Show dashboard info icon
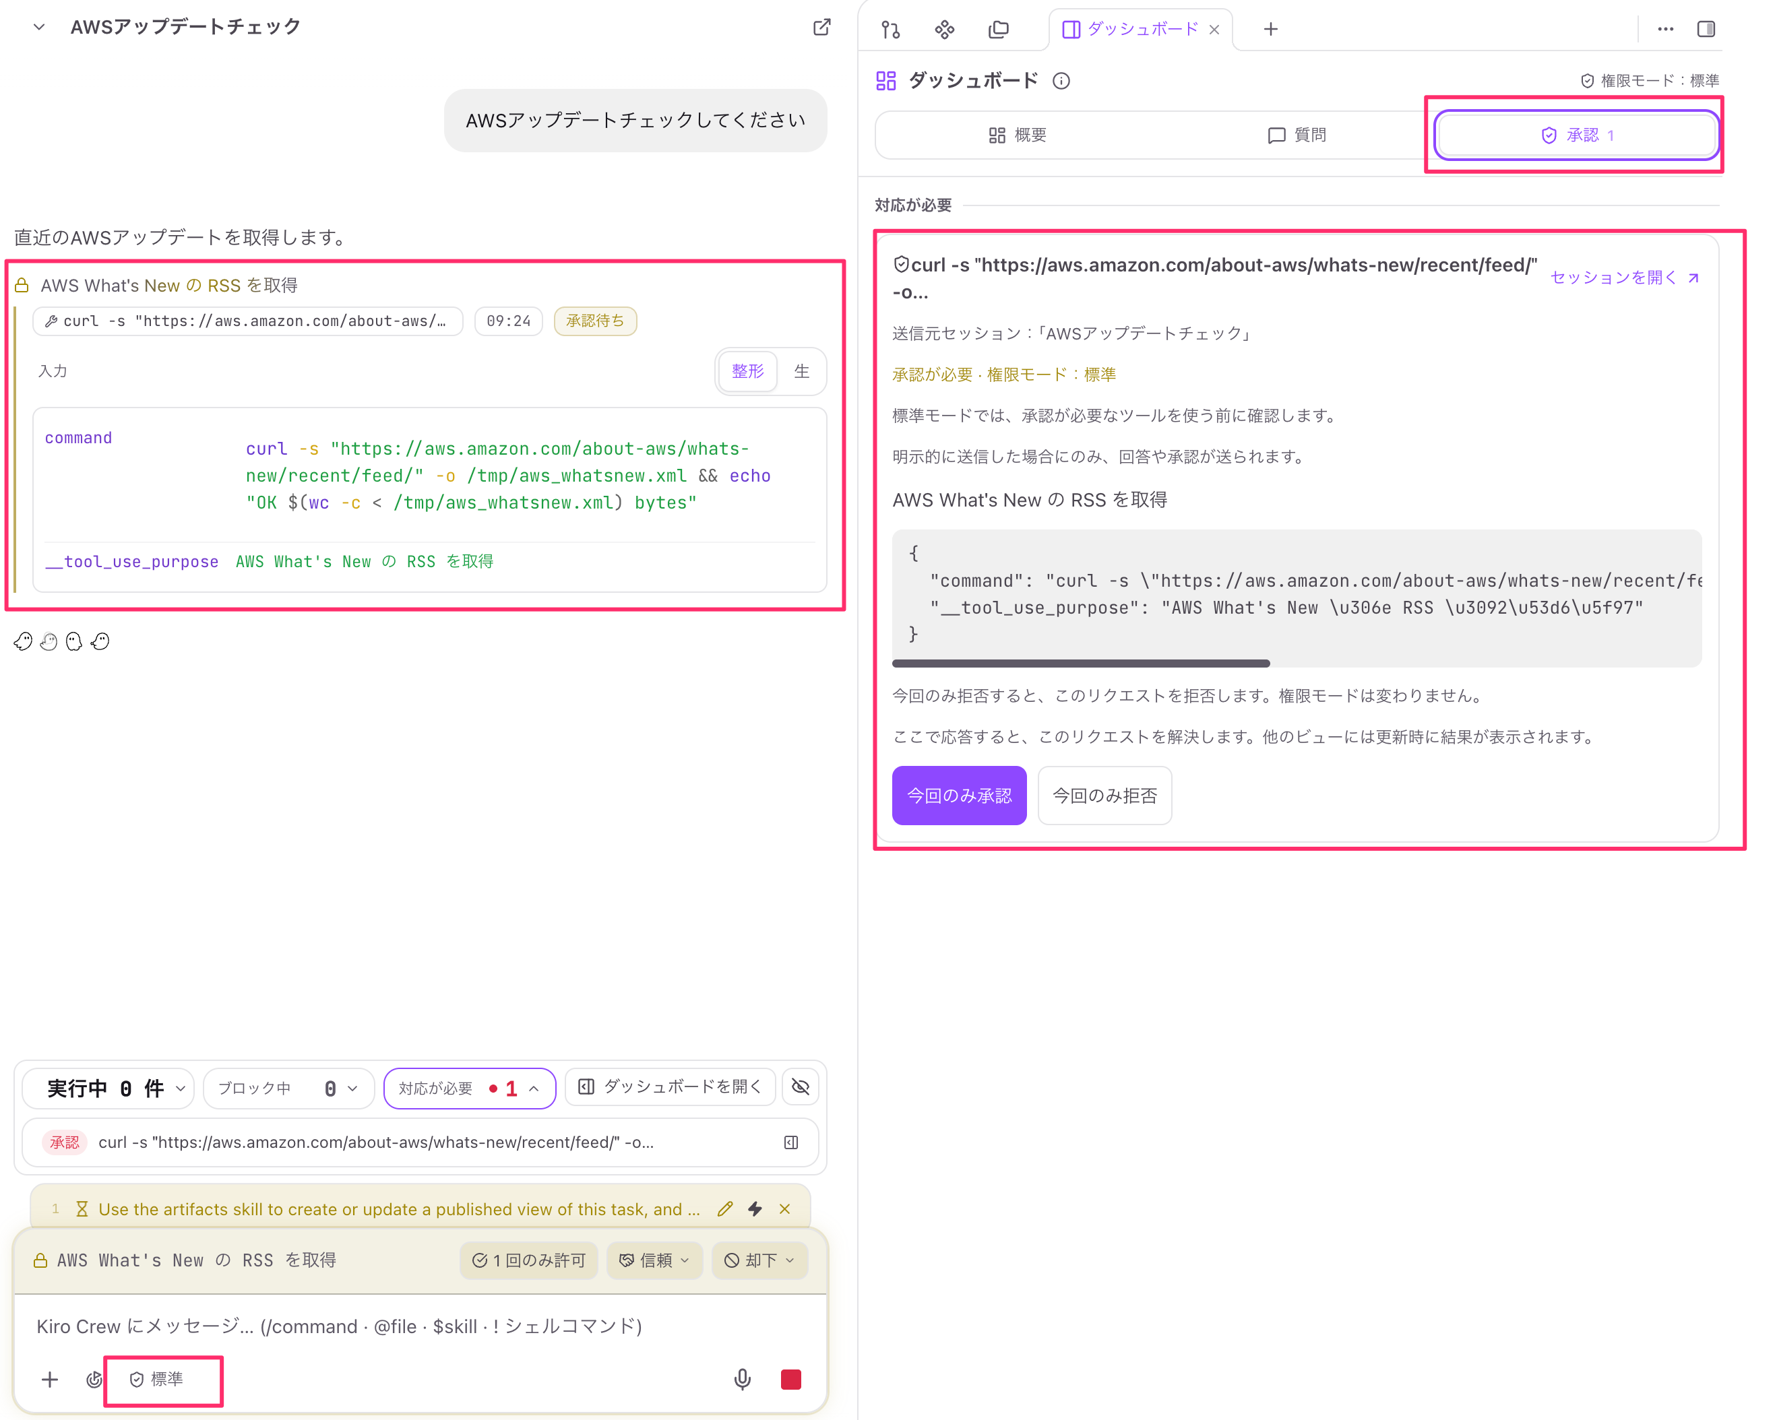Image resolution: width=1775 pixels, height=1420 pixels. coord(1061,81)
